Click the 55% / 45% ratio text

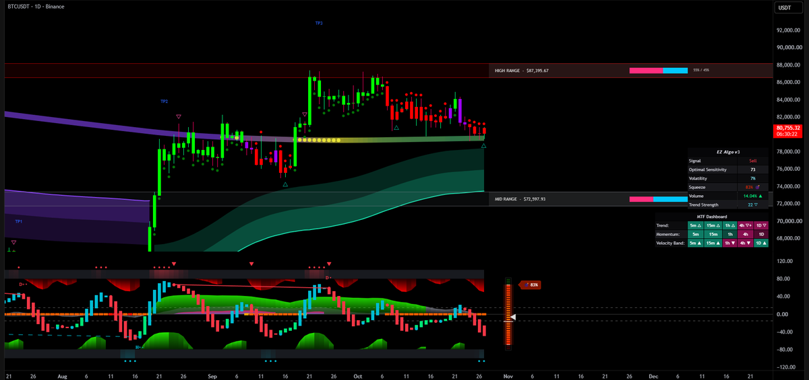tap(700, 70)
